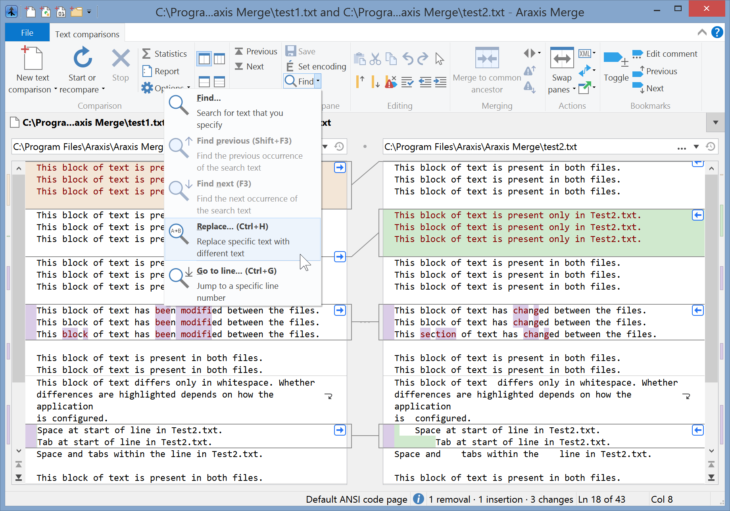Open the Find dropdown arrow
730x511 pixels.
(x=318, y=81)
